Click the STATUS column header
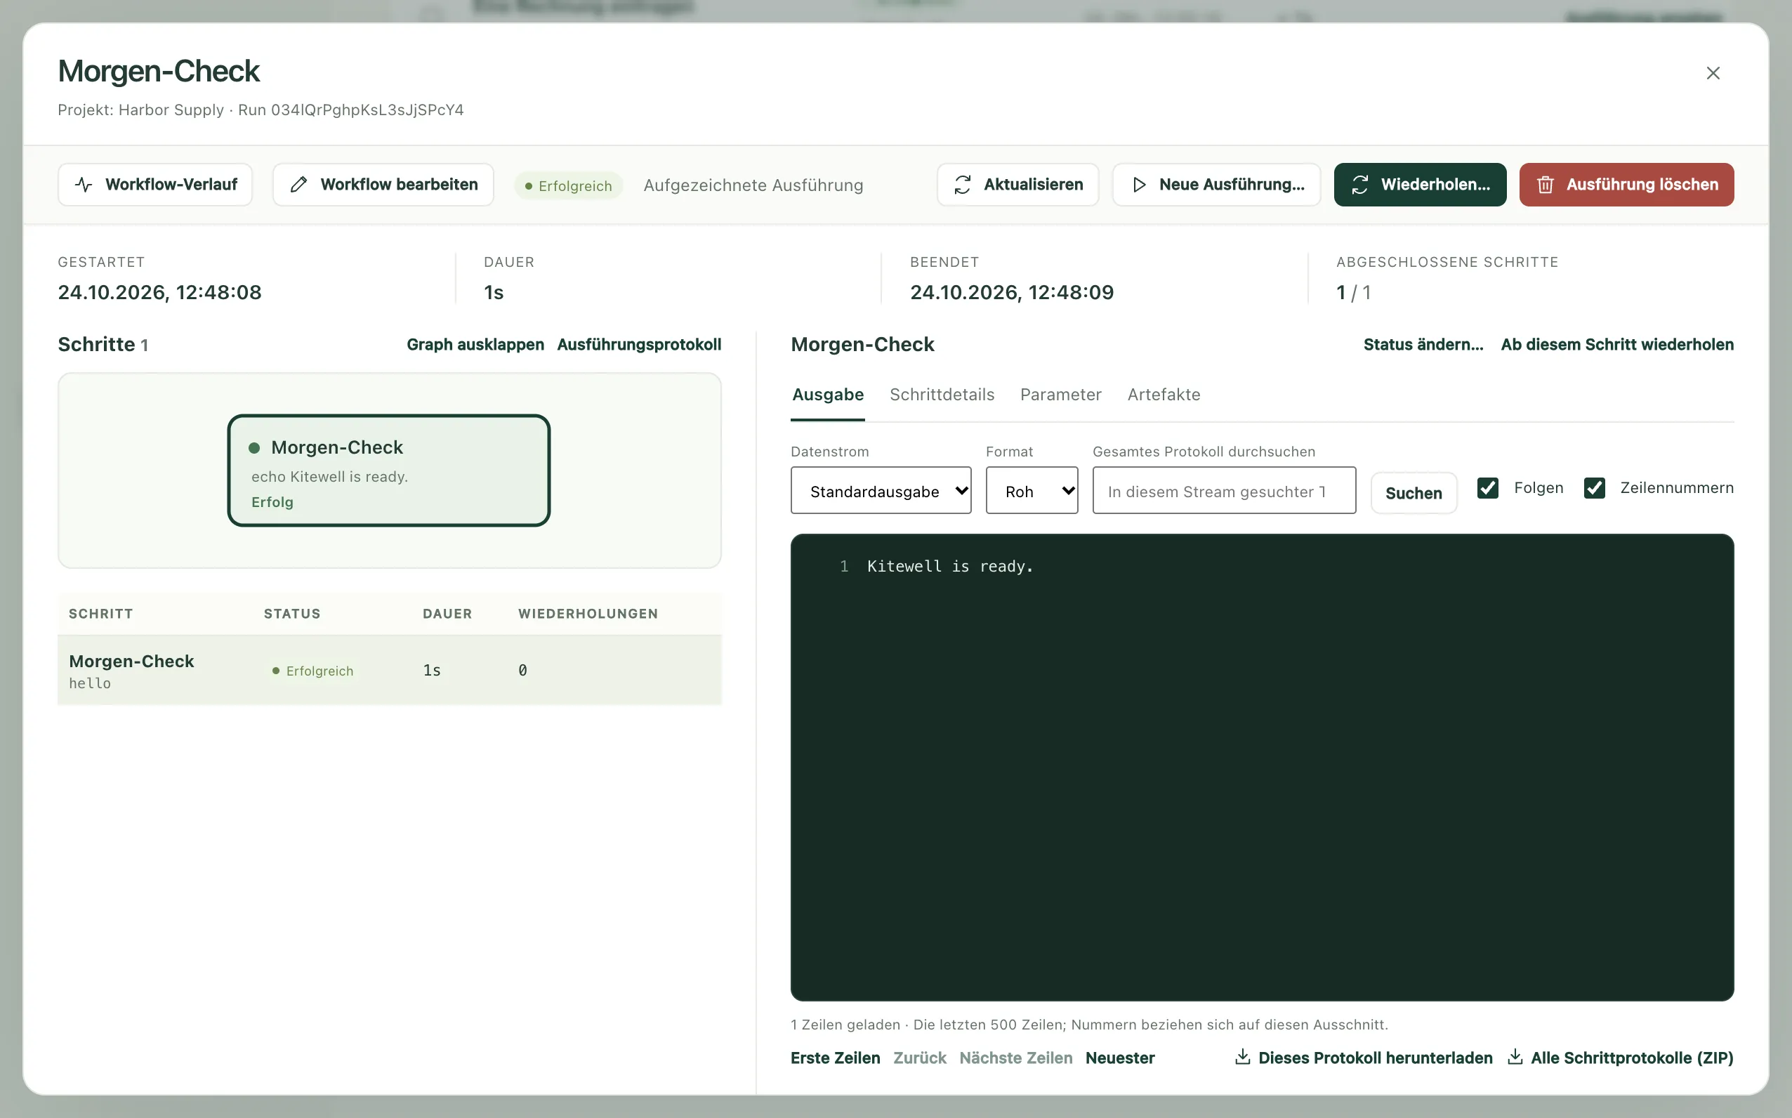 292,614
